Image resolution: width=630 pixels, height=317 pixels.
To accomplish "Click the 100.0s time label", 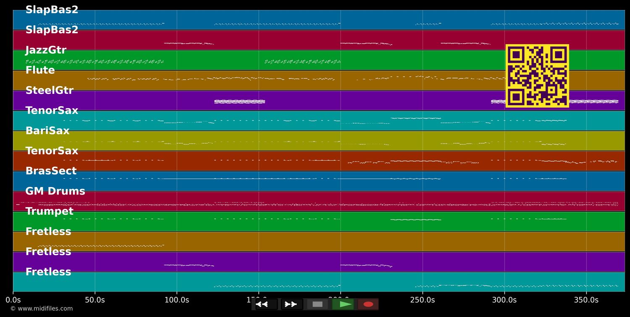I will pos(177,300).
